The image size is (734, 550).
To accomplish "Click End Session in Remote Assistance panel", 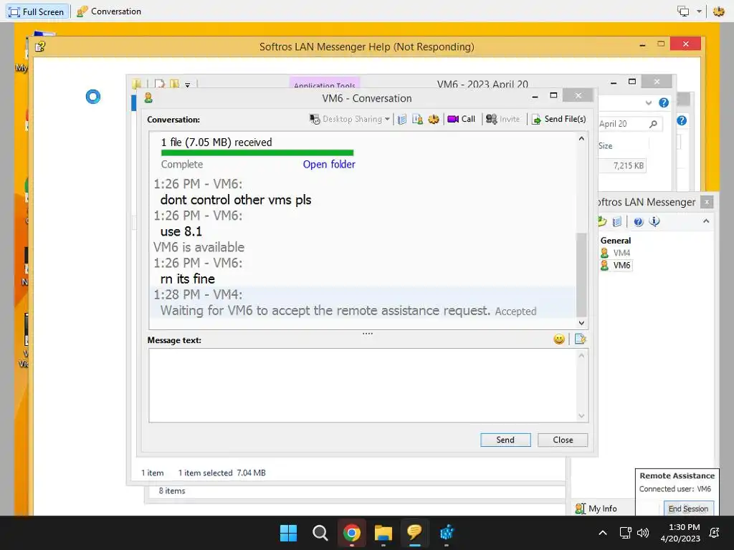I will (x=688, y=508).
